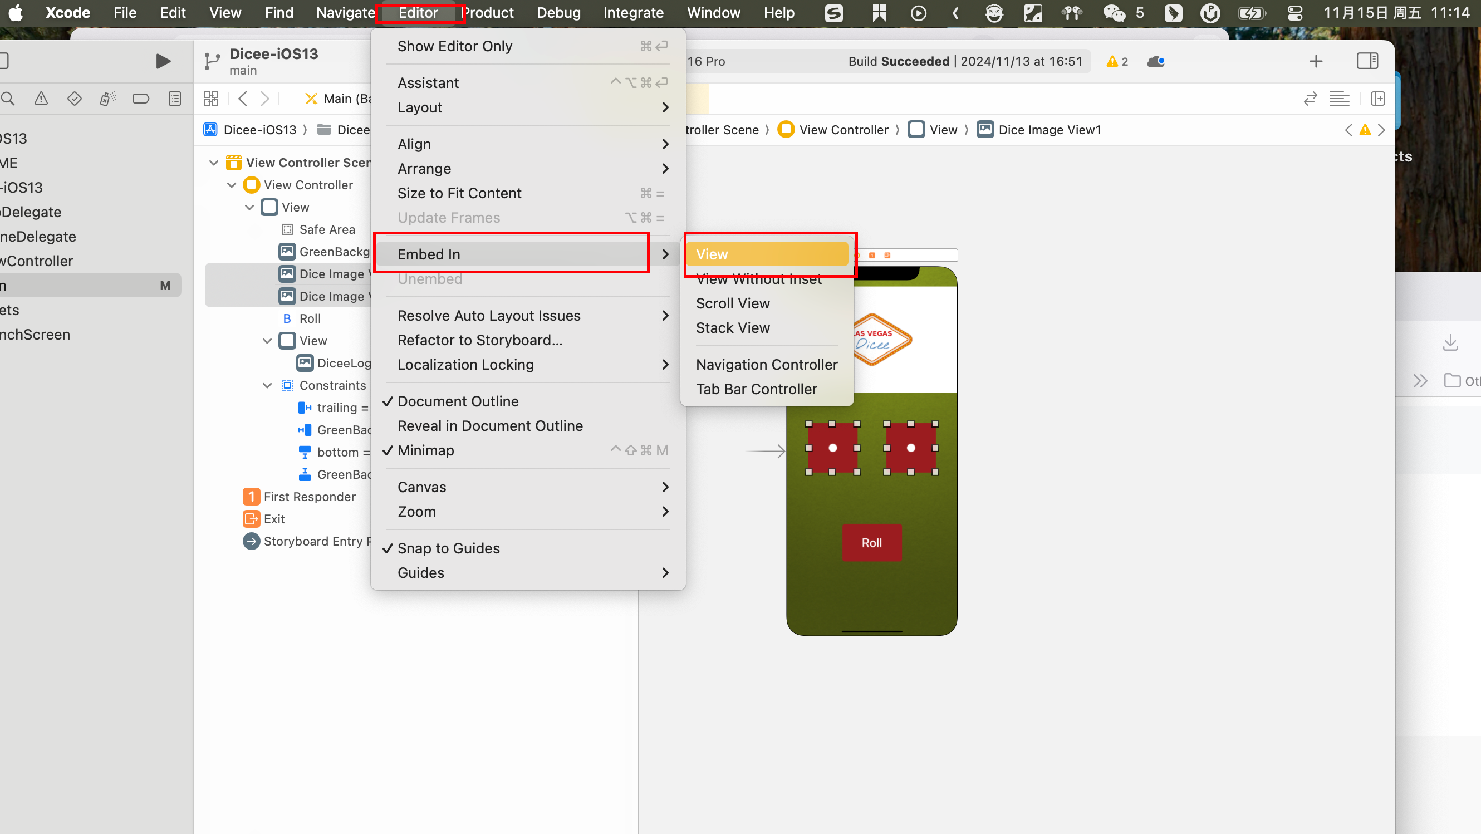This screenshot has height=834, width=1481.
Task: Open the Guides submenu
Action: [528, 573]
